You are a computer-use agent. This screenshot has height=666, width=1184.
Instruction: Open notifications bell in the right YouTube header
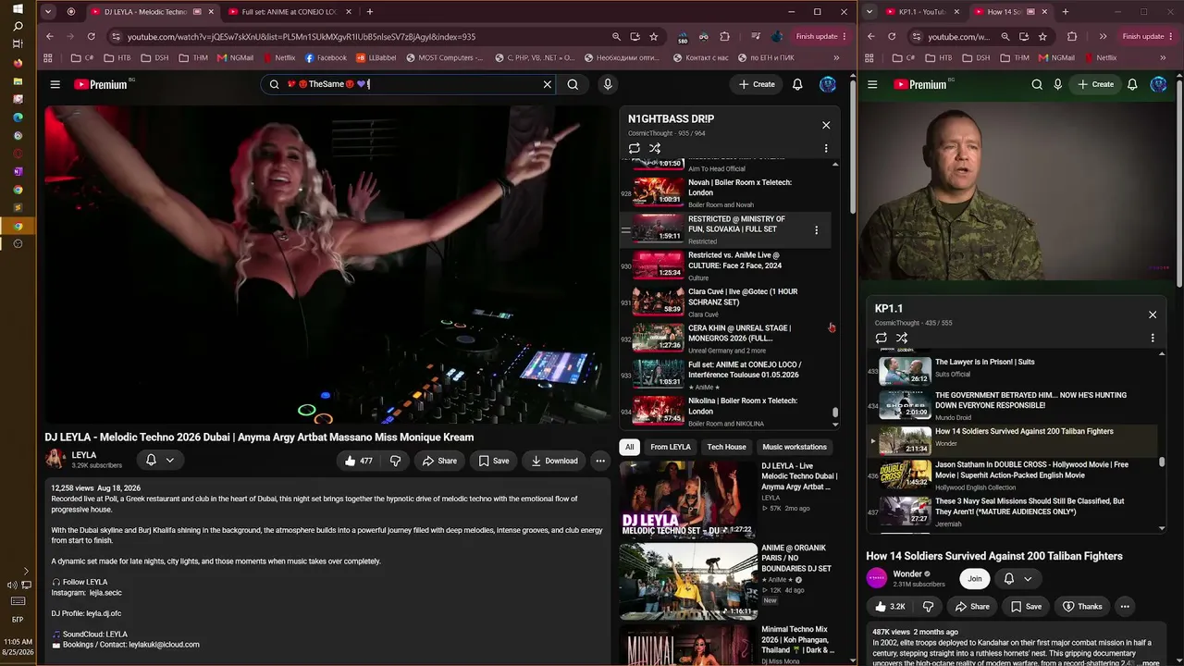pyautogui.click(x=1132, y=84)
